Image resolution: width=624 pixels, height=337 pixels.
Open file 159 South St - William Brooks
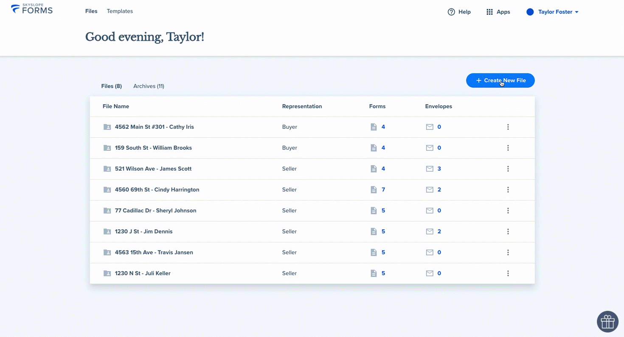tap(153, 148)
